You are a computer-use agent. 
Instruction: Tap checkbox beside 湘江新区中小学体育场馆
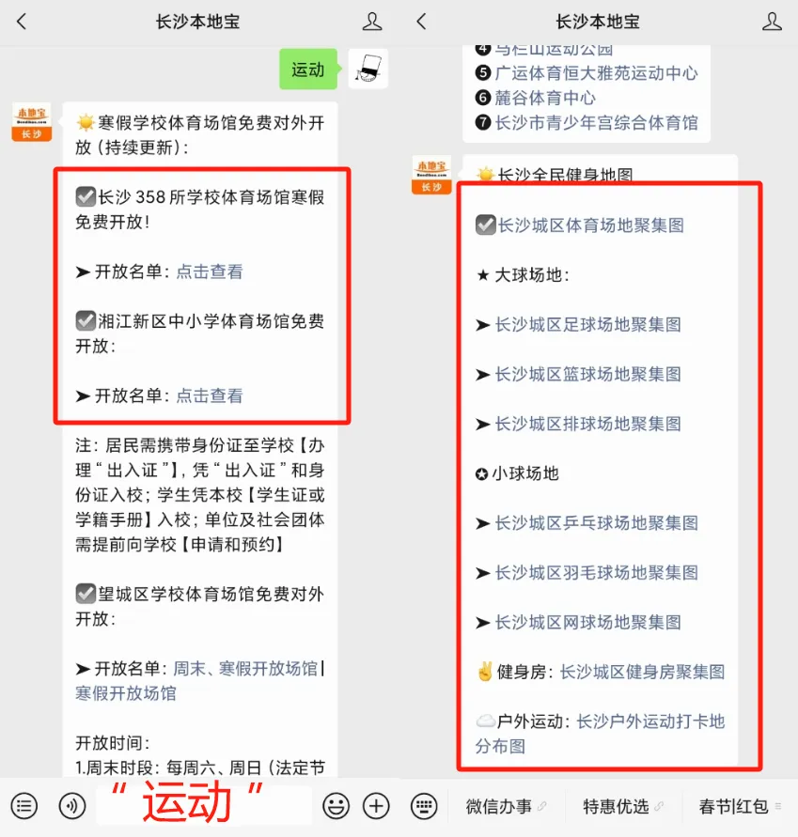pos(86,321)
